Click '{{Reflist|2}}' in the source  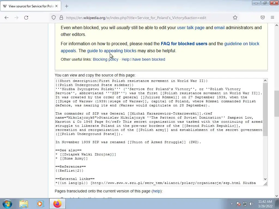point(69,171)
